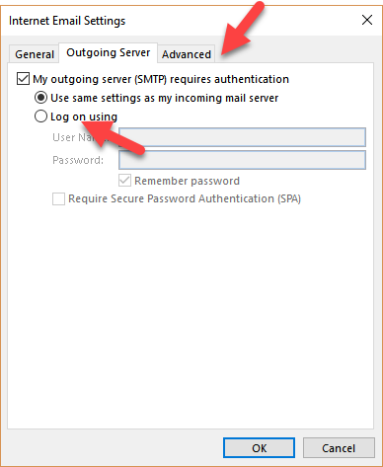383x467 pixels.
Task: Click inside the User Name text field
Action: pos(242,137)
